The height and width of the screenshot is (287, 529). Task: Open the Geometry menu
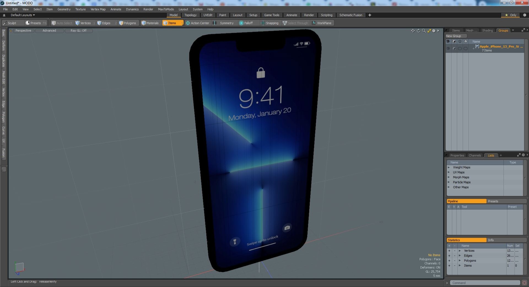point(64,9)
